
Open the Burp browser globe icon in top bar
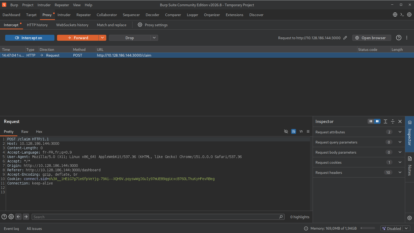(x=395, y=15)
